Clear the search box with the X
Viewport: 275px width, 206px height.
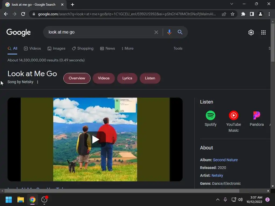pyautogui.click(x=156, y=32)
